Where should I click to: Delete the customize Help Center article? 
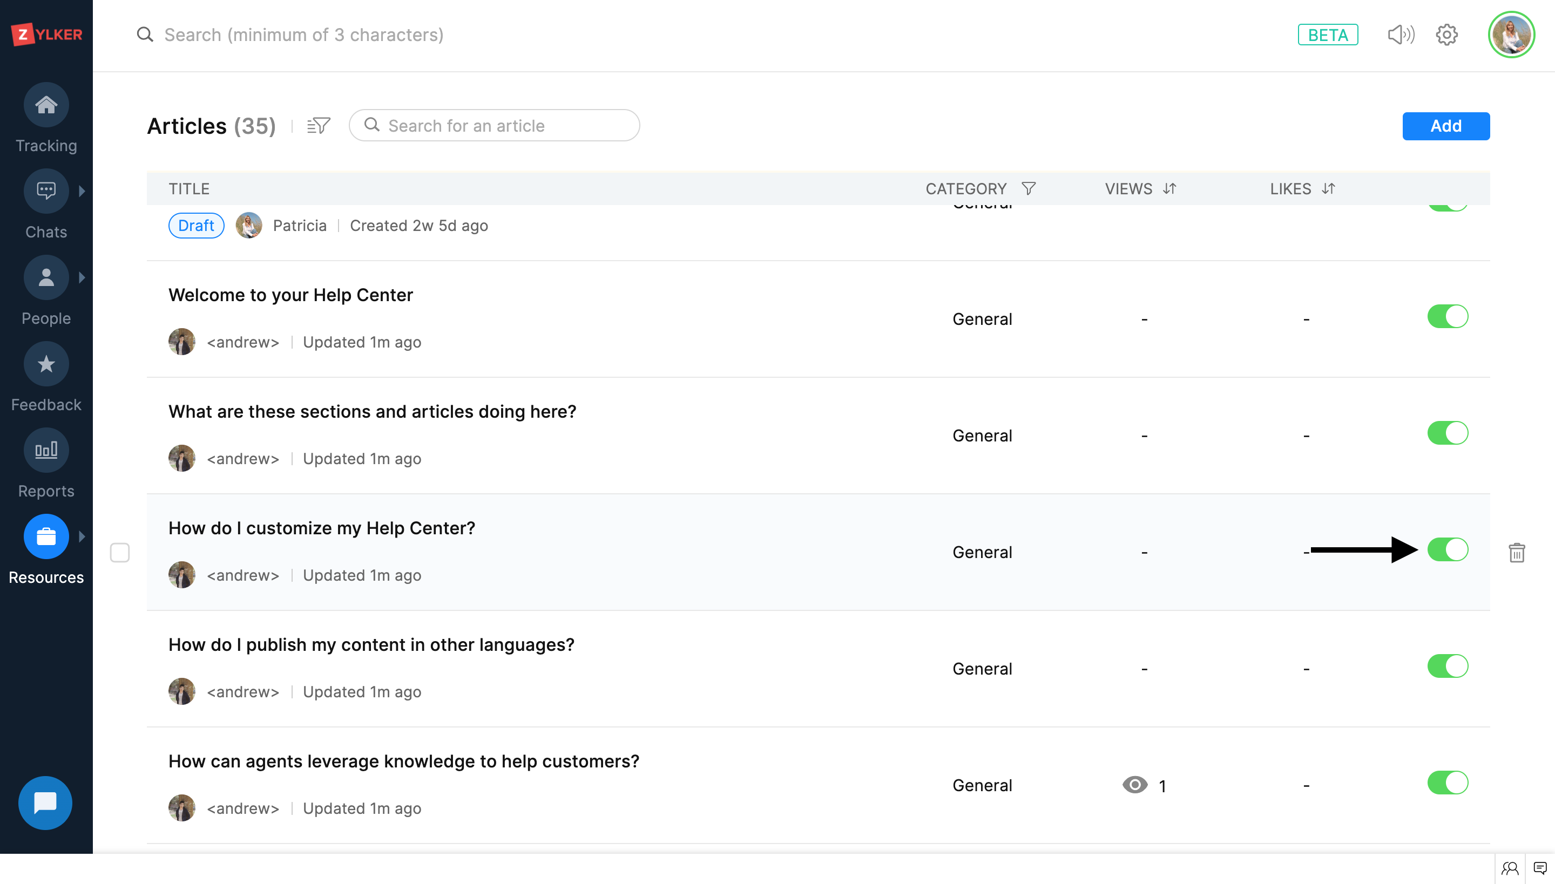1517,553
